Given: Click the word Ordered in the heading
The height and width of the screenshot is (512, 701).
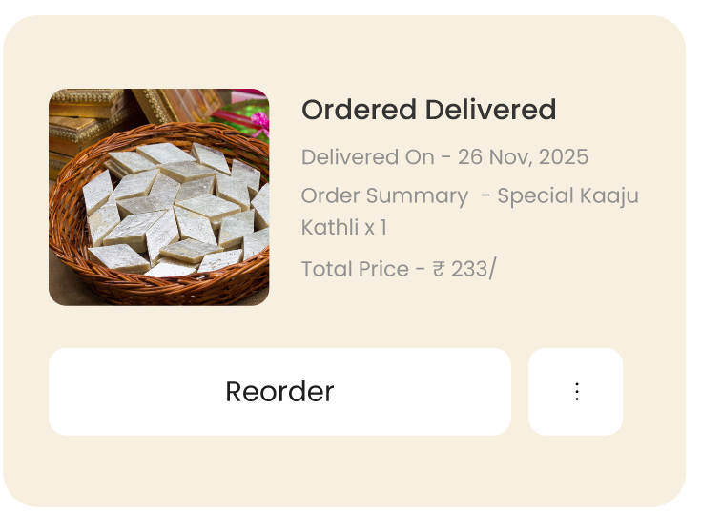Looking at the screenshot, I should click(x=359, y=110).
